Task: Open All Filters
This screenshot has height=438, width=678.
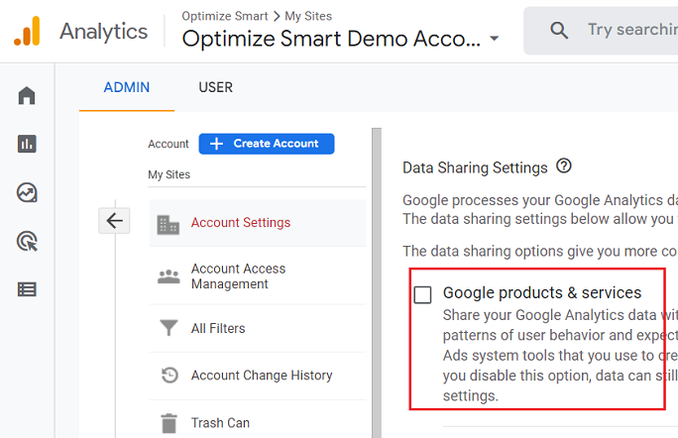Action: [x=258, y=328]
